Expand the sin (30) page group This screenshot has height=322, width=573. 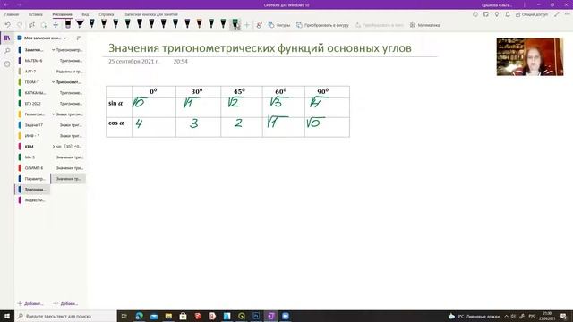pyautogui.click(x=54, y=147)
